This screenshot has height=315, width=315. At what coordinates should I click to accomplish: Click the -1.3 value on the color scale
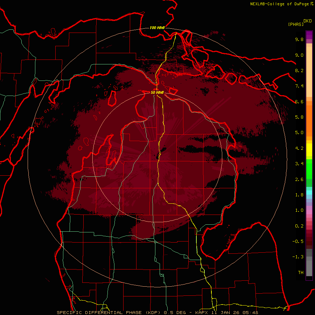coord(298,257)
